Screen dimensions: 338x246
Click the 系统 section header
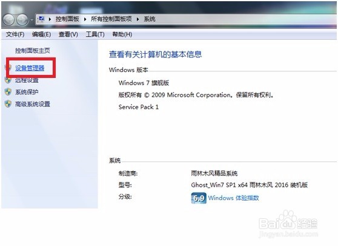point(114,160)
